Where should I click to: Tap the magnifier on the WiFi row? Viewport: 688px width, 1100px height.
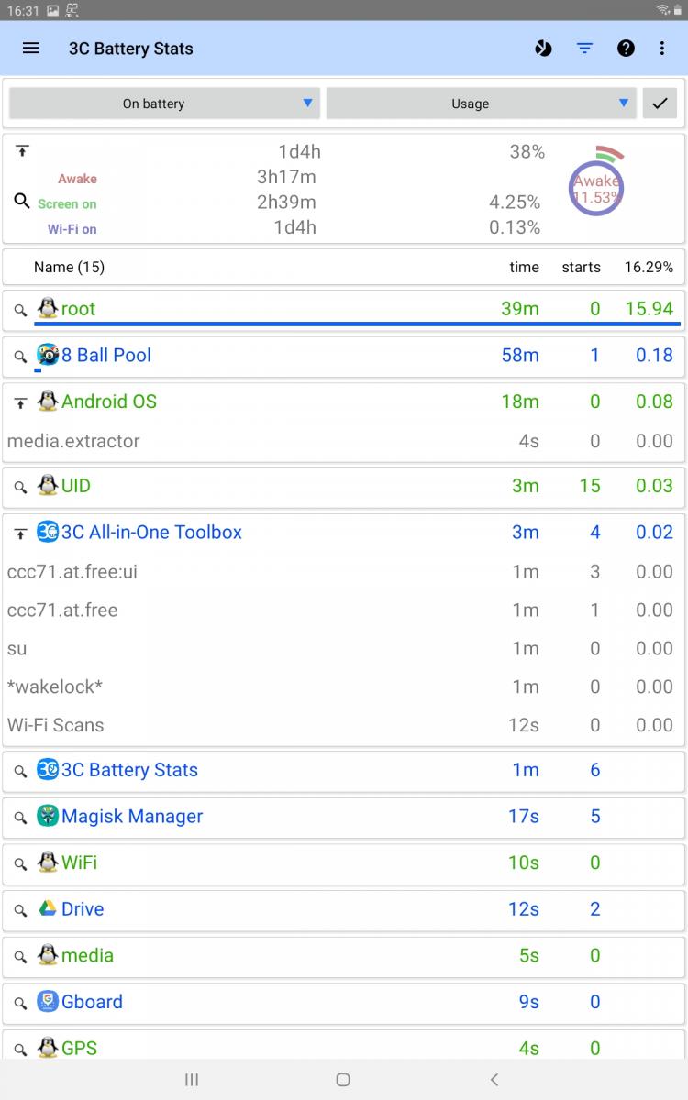pyautogui.click(x=20, y=864)
